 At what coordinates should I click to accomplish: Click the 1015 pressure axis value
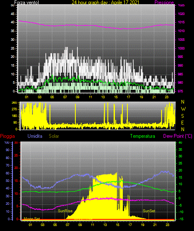click(x=181, y=22)
